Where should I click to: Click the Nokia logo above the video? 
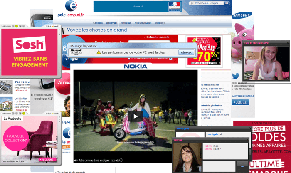pos(136,66)
